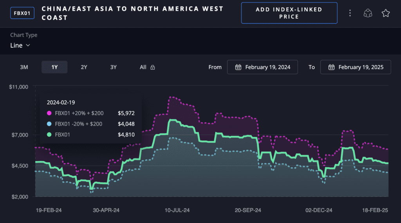
Task: Click the FBX01 ticker badge
Action: [x=22, y=13]
